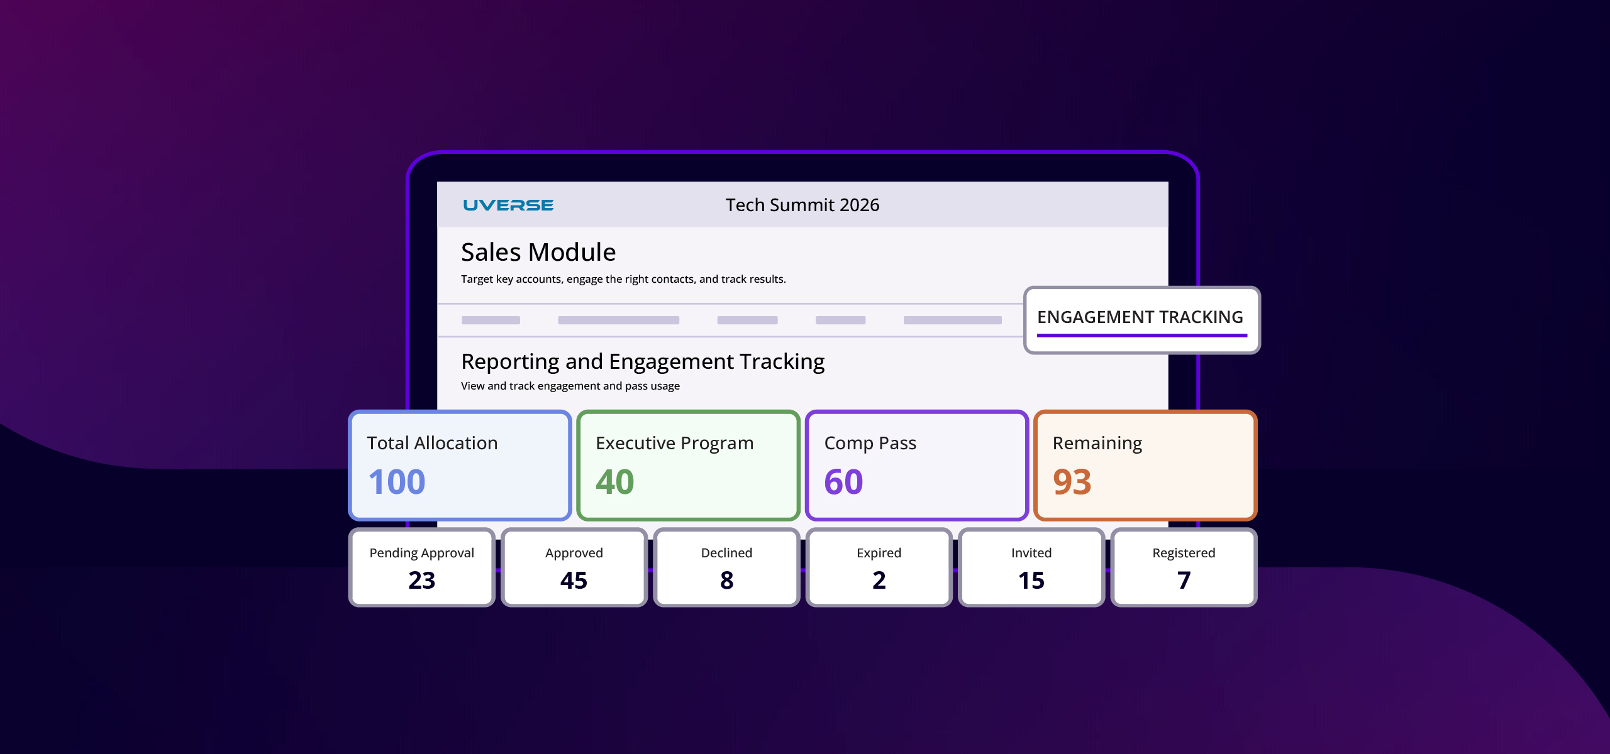This screenshot has height=754, width=1610.
Task: Click the value 40 under Executive Program
Action: pos(615,482)
